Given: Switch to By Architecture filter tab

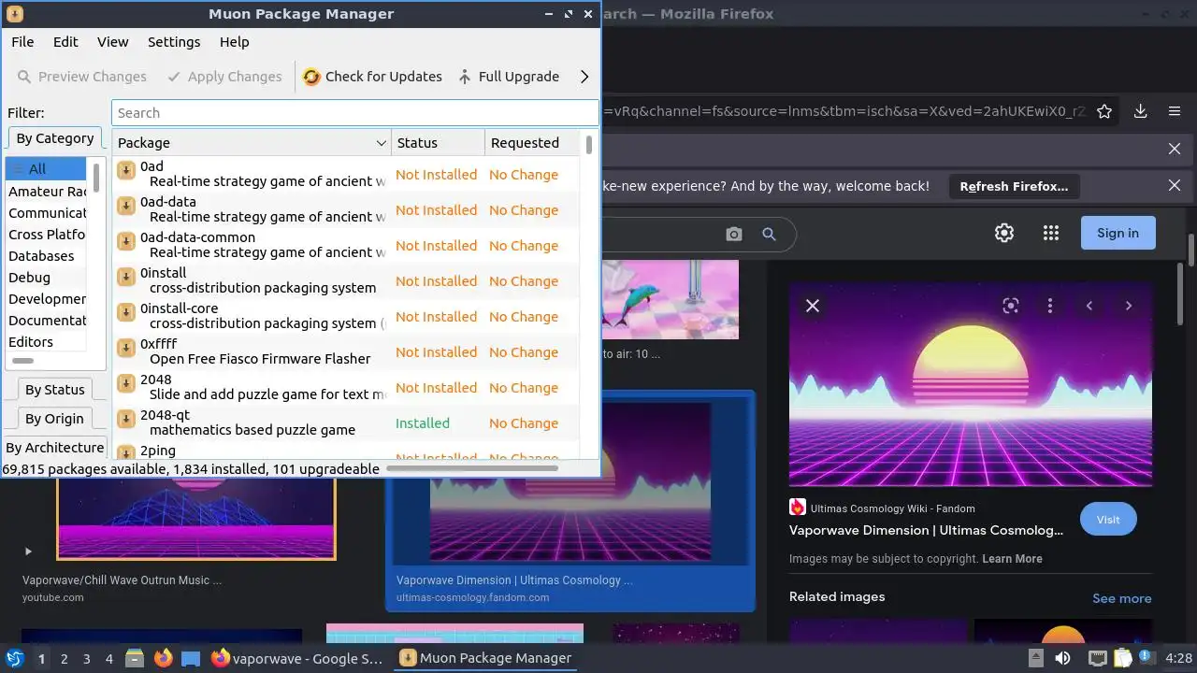Looking at the screenshot, I should pyautogui.click(x=55, y=448).
